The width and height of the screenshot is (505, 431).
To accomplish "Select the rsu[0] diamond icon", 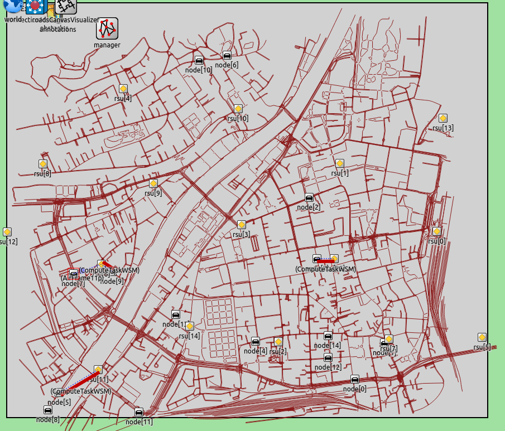I will (x=436, y=231).
